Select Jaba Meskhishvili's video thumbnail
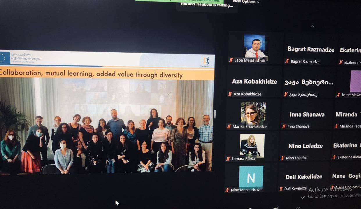 255,47
